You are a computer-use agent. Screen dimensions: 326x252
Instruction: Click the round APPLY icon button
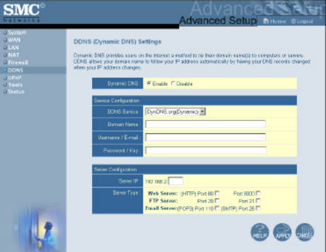coord(282,232)
